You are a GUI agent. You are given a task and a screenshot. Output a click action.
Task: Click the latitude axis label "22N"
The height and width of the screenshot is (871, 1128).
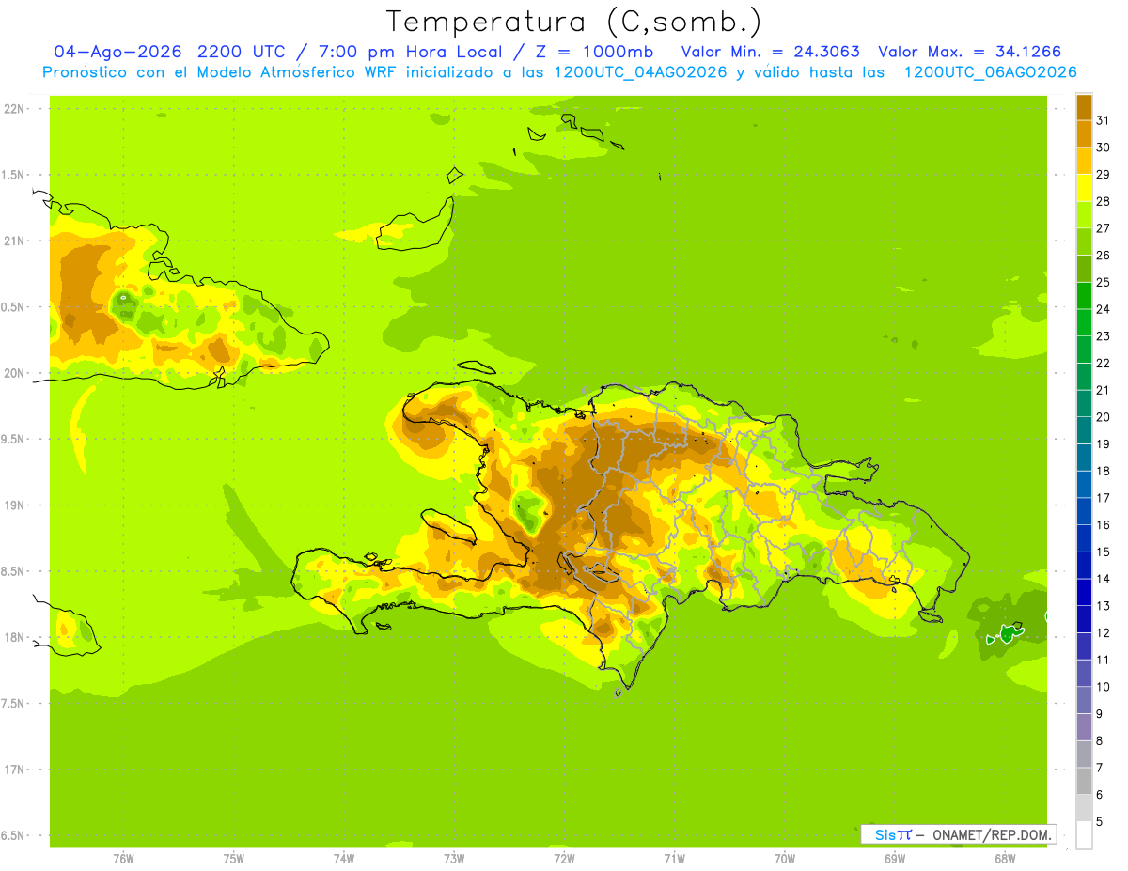(x=14, y=109)
